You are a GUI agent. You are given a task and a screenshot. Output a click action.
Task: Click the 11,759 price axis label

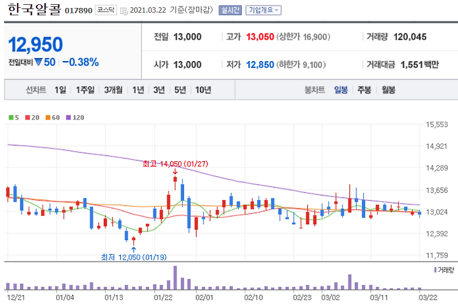pyautogui.click(x=437, y=255)
